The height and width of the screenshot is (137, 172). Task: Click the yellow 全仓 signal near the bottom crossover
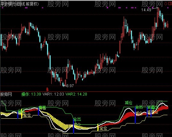point(103,128)
